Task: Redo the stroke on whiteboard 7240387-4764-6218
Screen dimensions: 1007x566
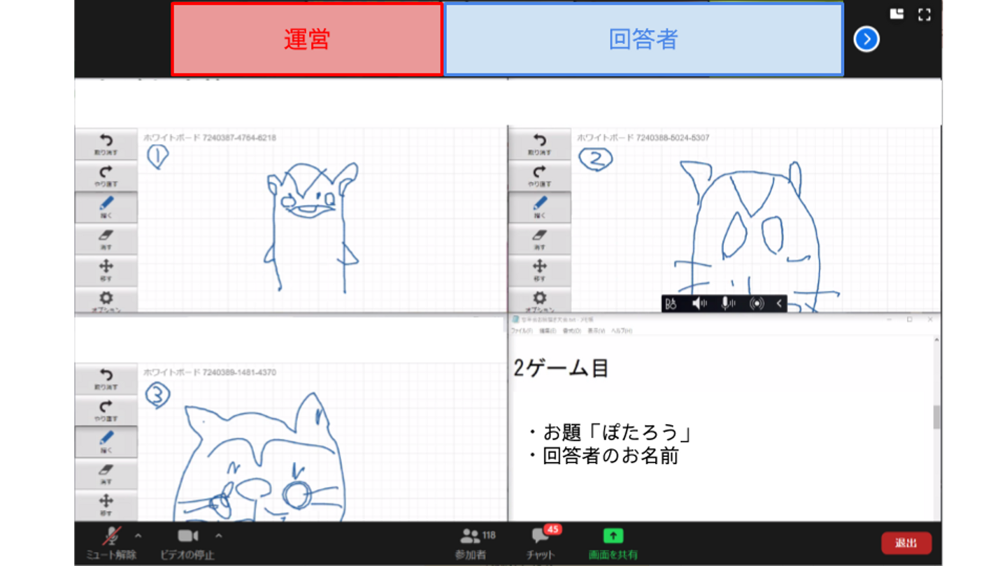Action: (x=106, y=175)
